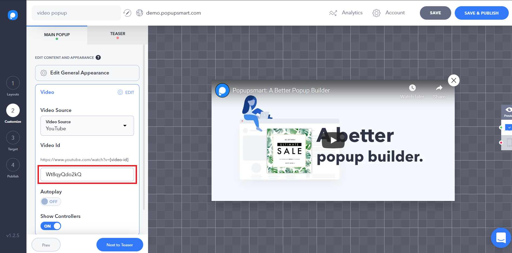Click the video title 'Popupsmart: A Better Popup Builder'

(281, 90)
